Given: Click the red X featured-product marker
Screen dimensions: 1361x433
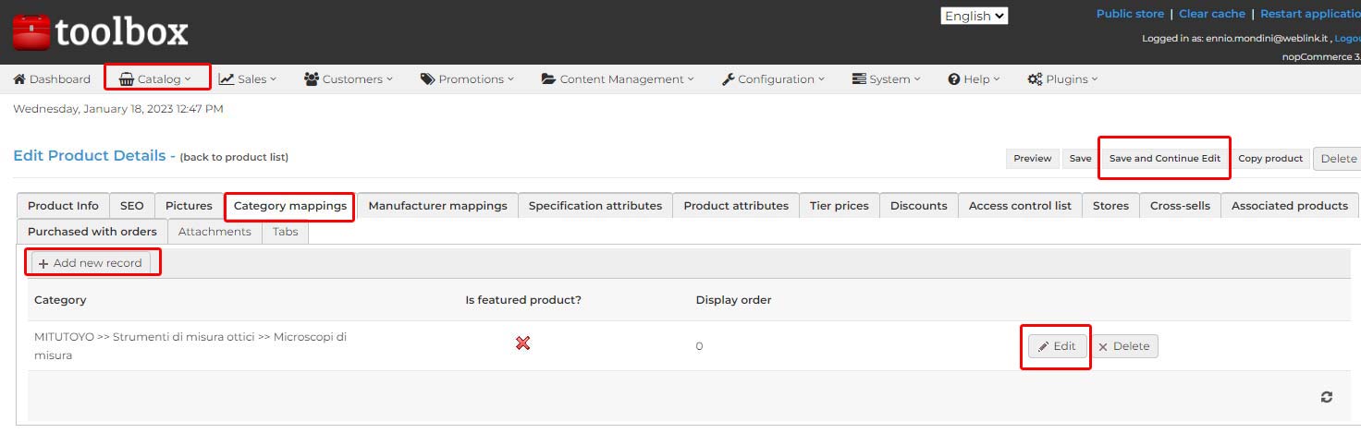Looking at the screenshot, I should [x=522, y=343].
